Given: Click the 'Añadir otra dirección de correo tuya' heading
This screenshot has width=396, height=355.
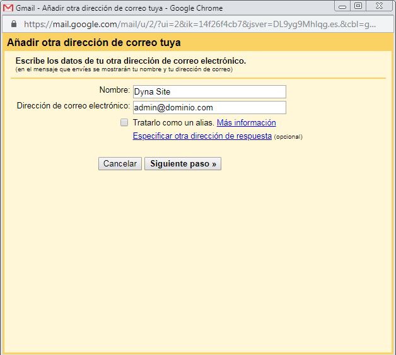Looking at the screenshot, I should pyautogui.click(x=93, y=44).
